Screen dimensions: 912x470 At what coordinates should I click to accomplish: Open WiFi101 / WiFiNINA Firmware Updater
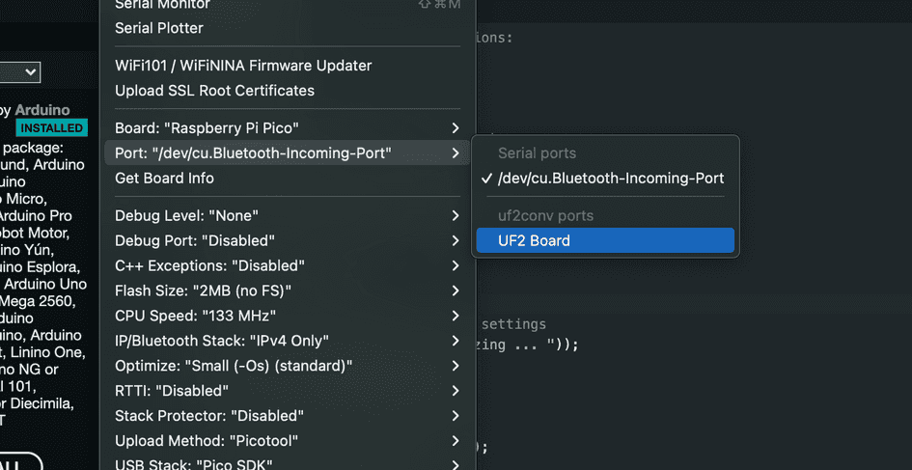pos(243,66)
